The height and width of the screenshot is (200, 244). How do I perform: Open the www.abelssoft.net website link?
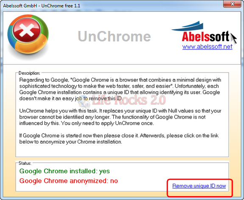click(x=207, y=47)
